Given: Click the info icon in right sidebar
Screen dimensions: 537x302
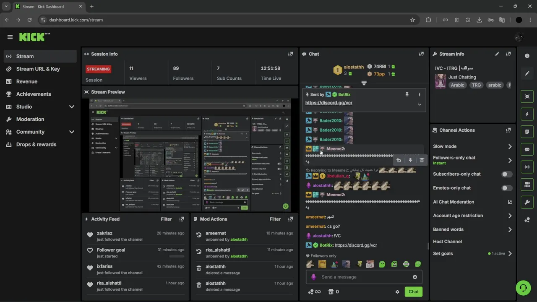Looking at the screenshot, I should click(527, 56).
